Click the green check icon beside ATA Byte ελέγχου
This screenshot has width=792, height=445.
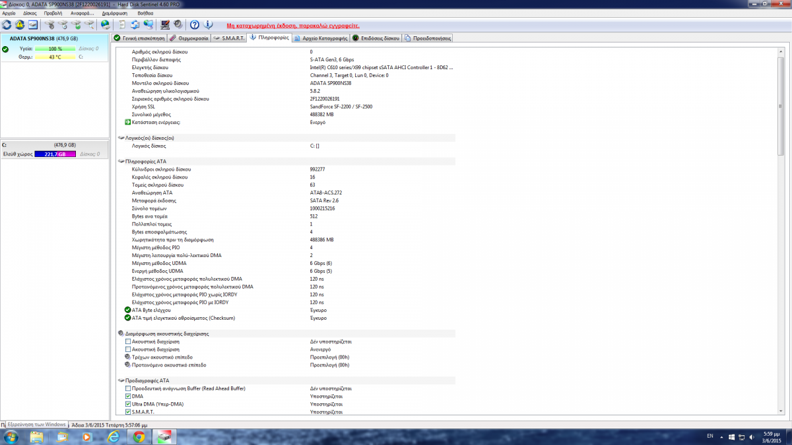click(x=128, y=310)
